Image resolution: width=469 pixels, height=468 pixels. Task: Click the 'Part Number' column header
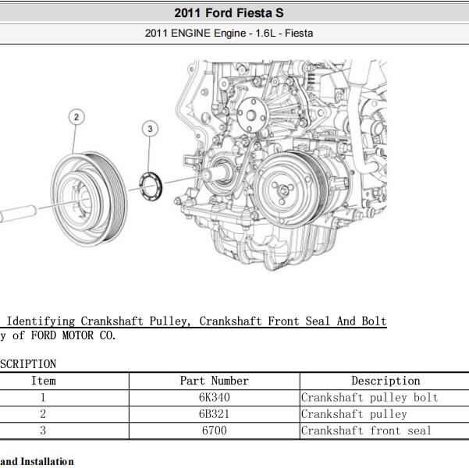[x=214, y=381]
